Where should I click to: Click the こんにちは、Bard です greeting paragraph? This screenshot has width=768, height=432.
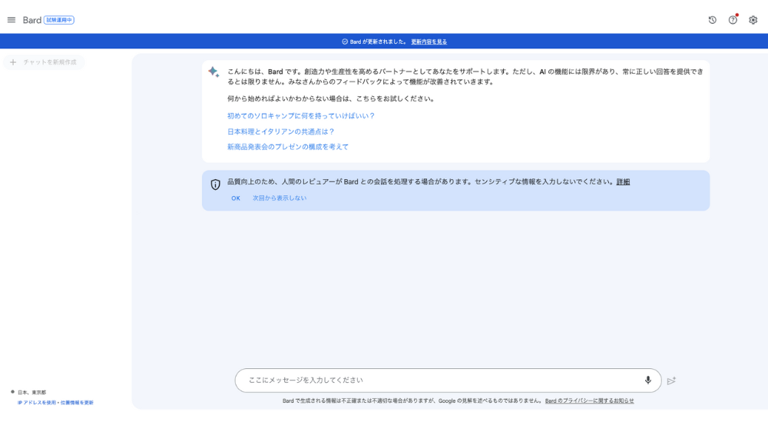point(465,77)
